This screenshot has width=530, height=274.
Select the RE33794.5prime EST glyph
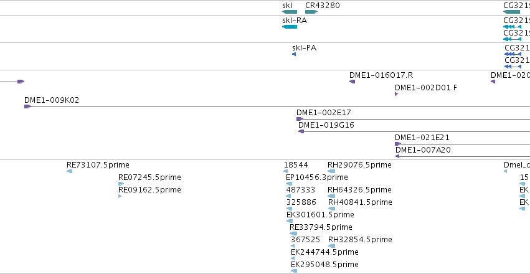pos(293,234)
